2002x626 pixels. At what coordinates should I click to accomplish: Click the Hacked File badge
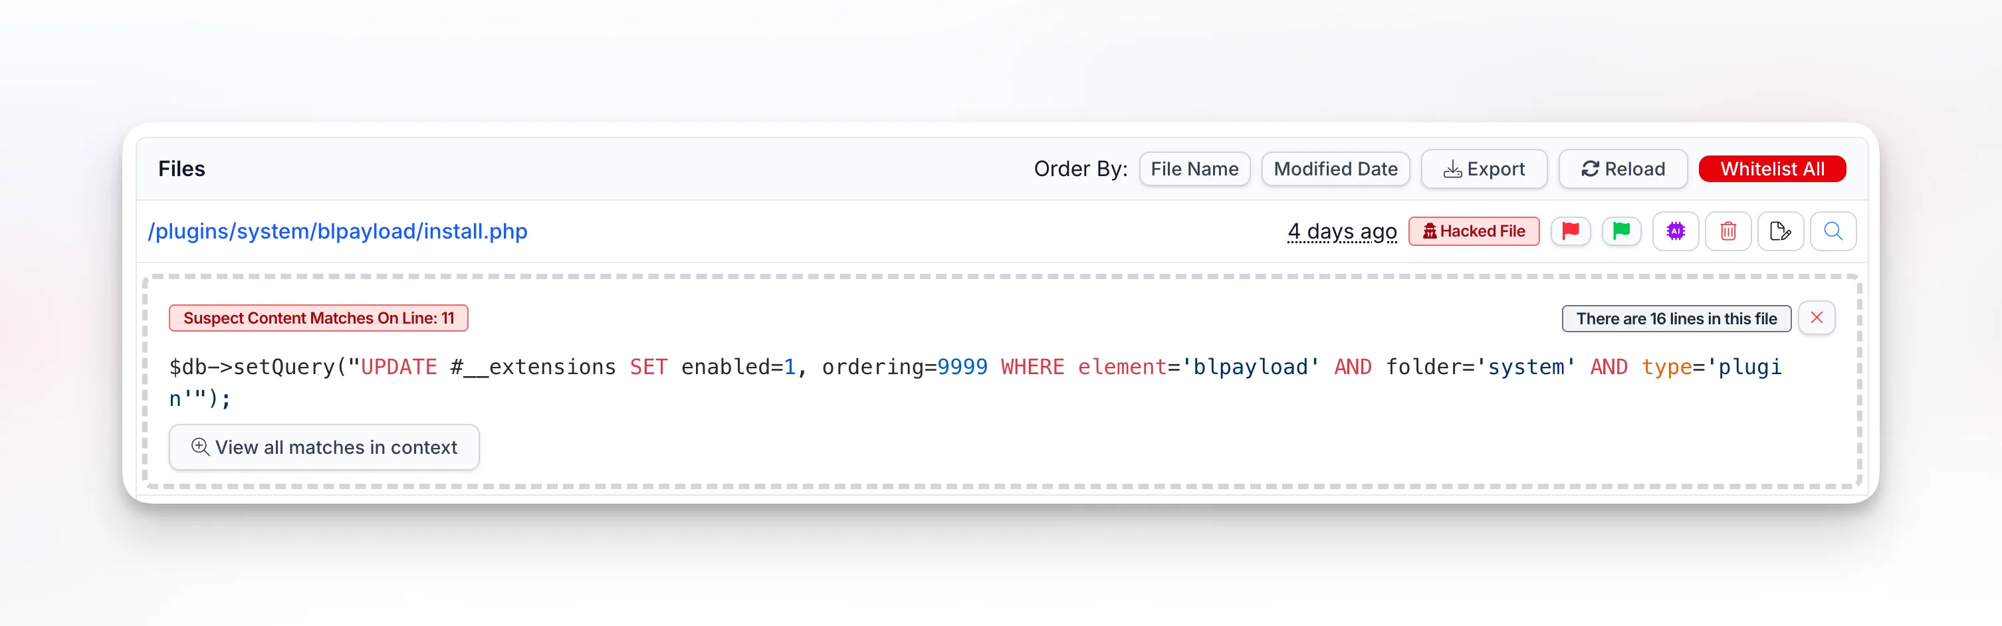pyautogui.click(x=1474, y=231)
